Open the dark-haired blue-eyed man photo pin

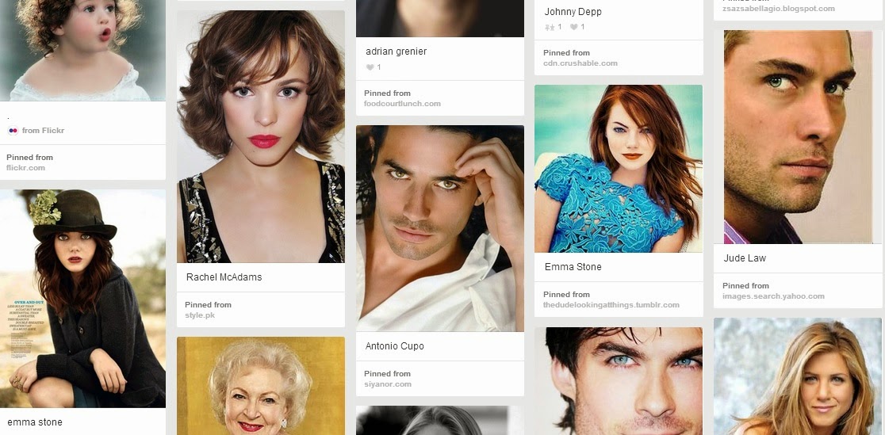tap(619, 381)
